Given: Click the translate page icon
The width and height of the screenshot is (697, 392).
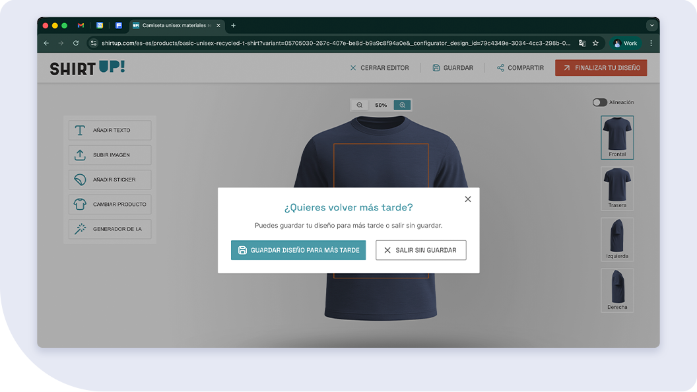Looking at the screenshot, I should [x=582, y=43].
